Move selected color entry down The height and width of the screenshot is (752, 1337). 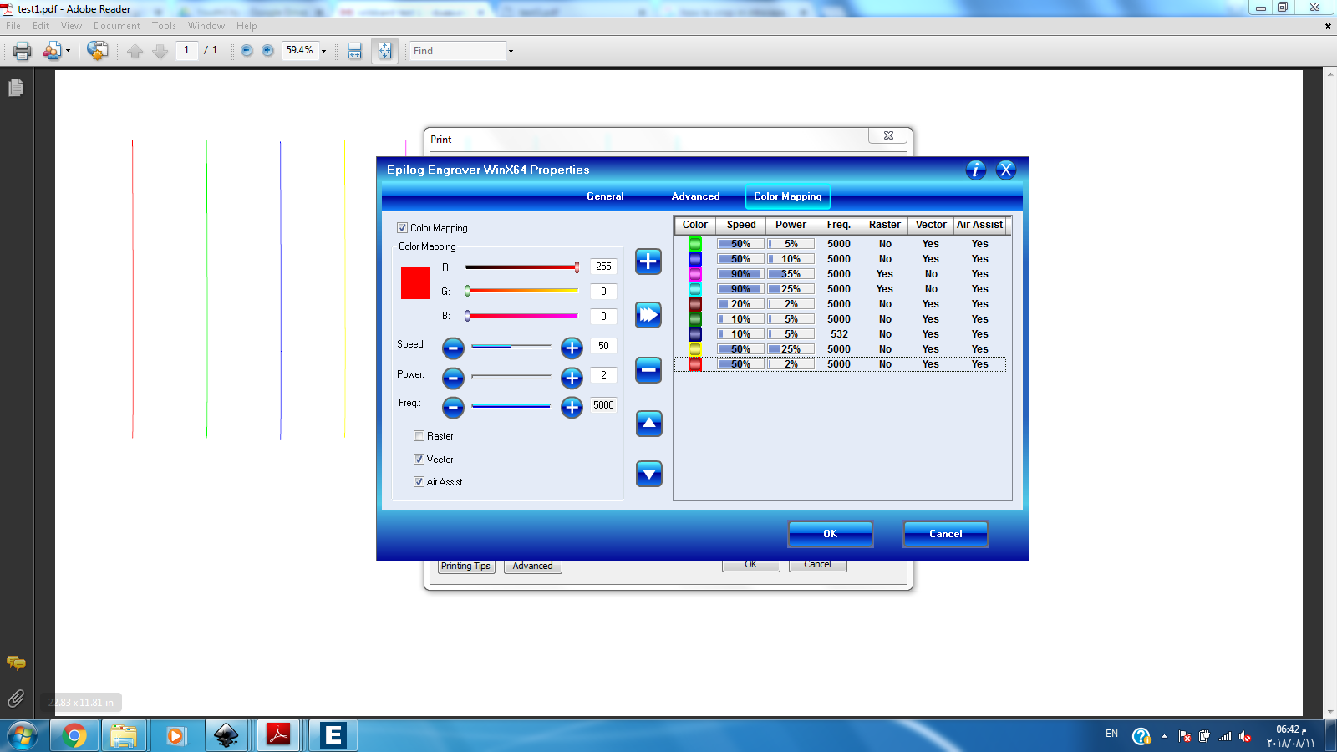tap(649, 474)
